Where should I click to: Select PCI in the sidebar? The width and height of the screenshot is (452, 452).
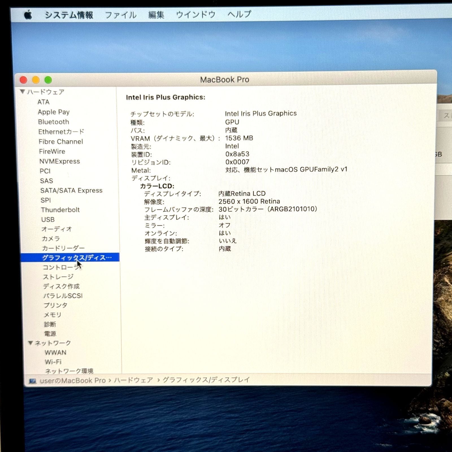click(x=45, y=171)
